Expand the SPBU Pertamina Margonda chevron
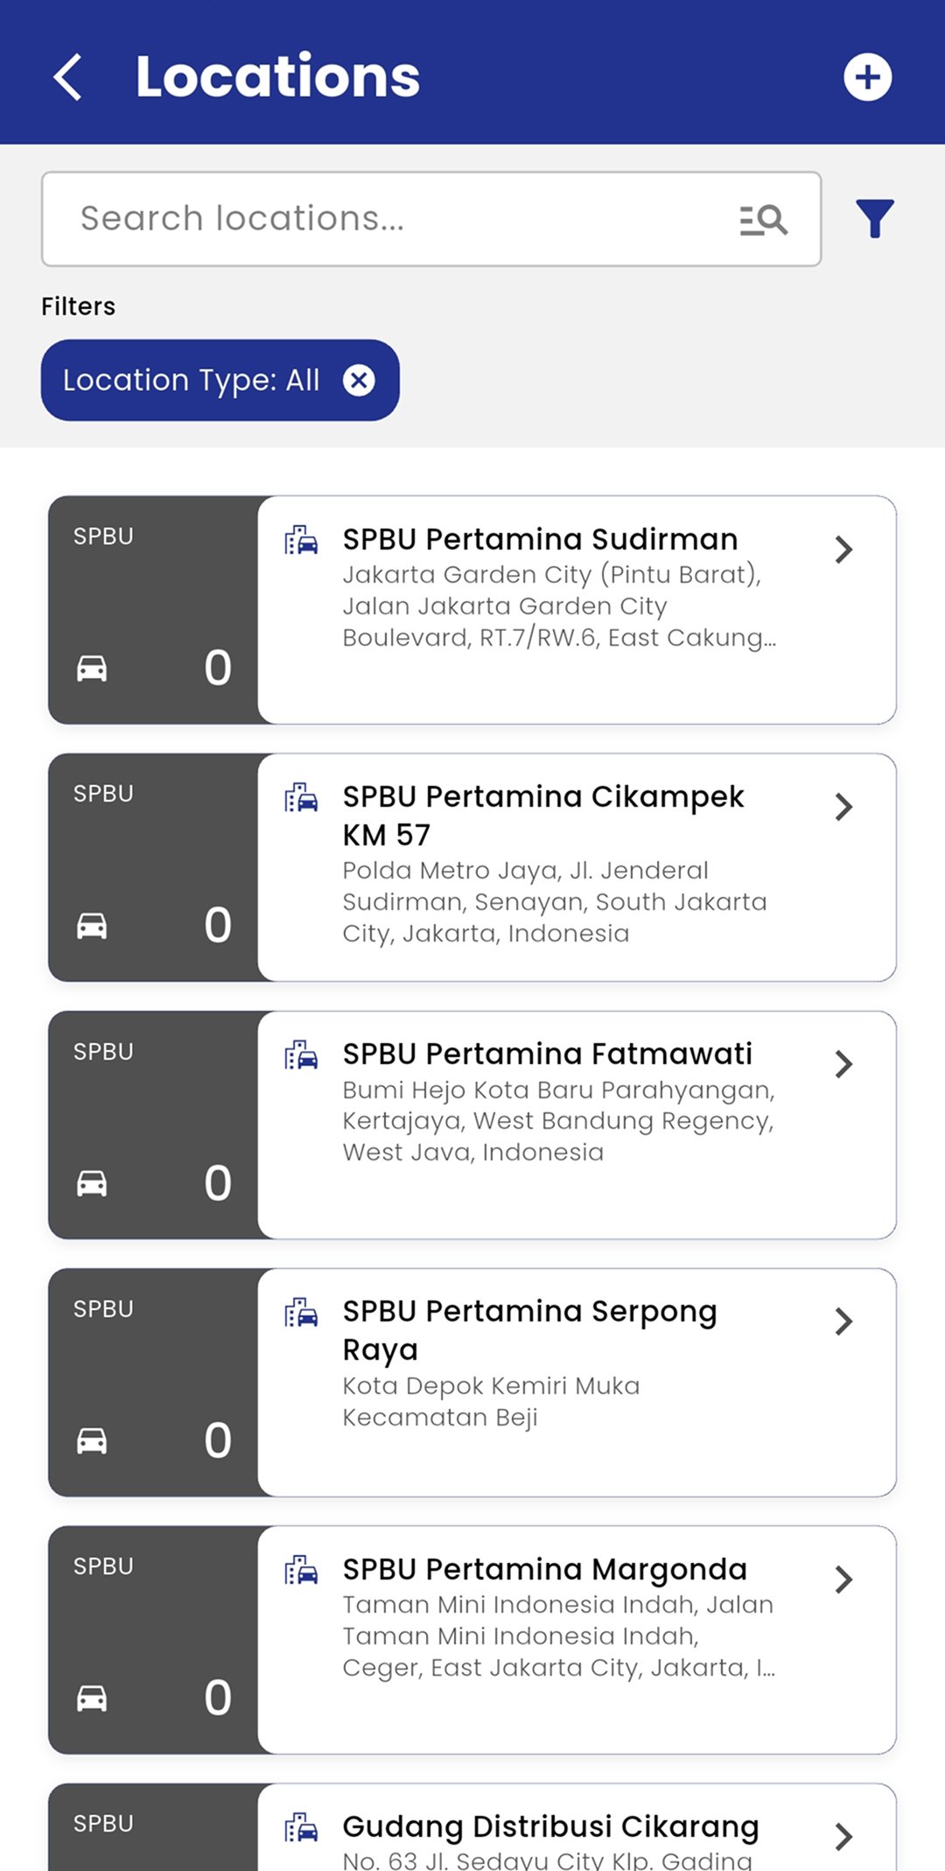The height and width of the screenshot is (1871, 945). click(x=843, y=1579)
